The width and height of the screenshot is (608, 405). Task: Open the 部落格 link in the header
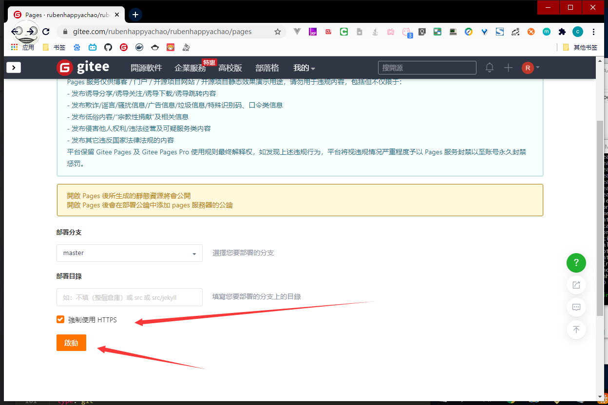[x=267, y=68]
